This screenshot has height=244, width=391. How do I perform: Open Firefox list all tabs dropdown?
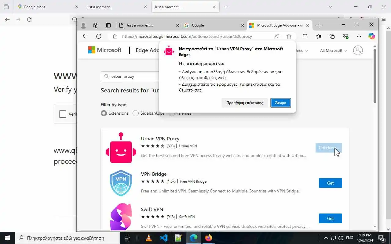(x=330, y=7)
